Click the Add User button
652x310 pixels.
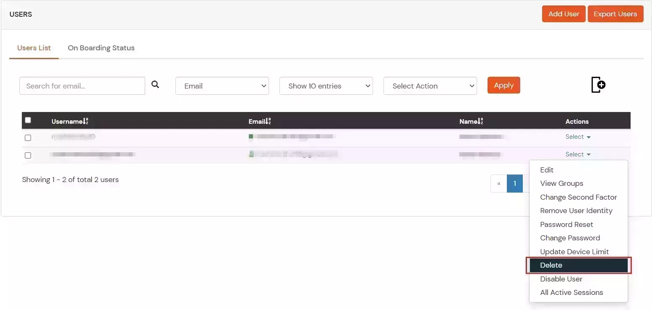(563, 14)
